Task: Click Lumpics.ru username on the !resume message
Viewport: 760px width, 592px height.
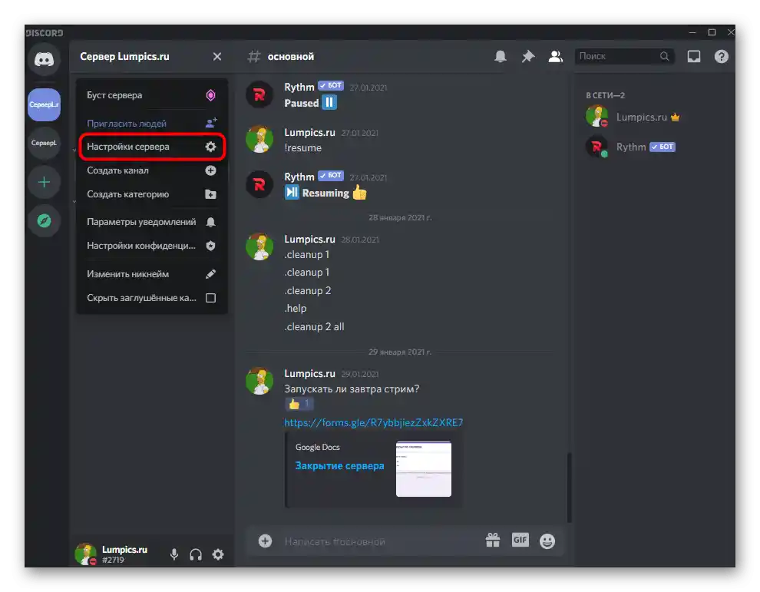Action: 309,132
